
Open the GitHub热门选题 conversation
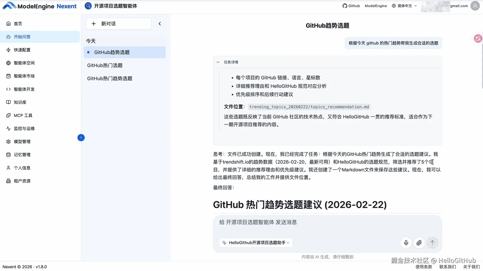click(125, 65)
